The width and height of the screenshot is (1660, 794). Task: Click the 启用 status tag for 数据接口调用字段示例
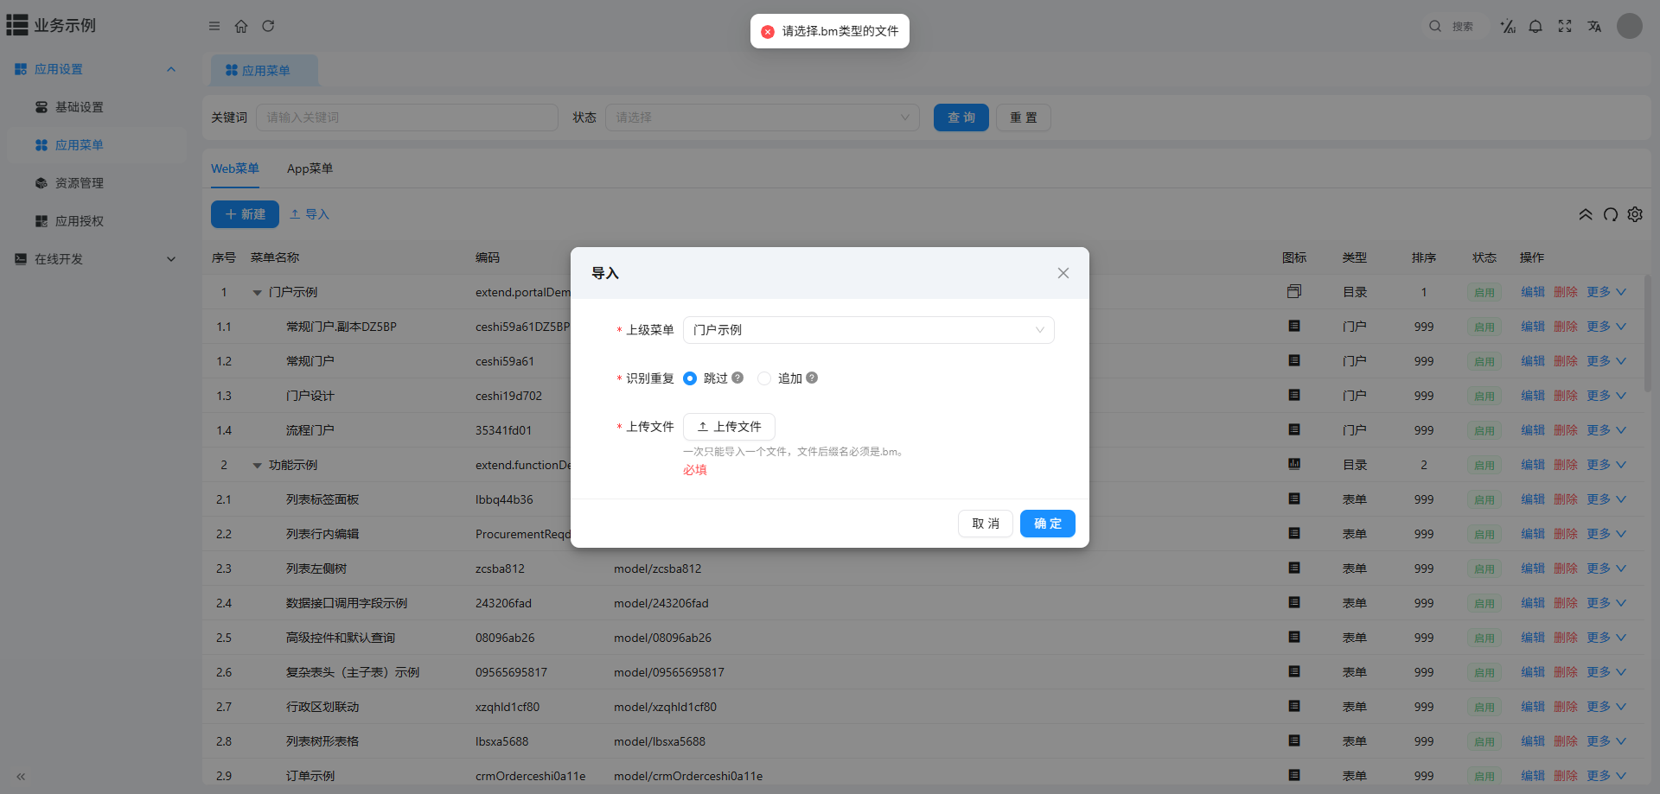tap(1484, 603)
